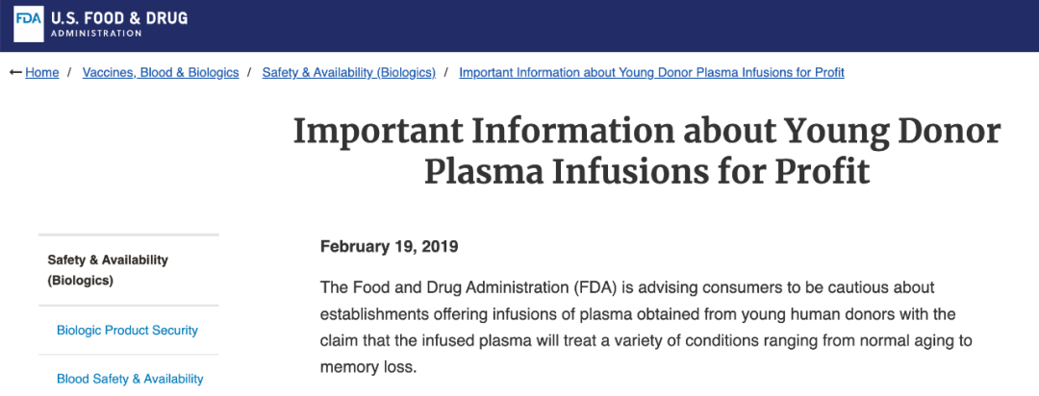Open Blood Safety & Availability sidebar link
The image size is (1039, 396).
(x=130, y=379)
